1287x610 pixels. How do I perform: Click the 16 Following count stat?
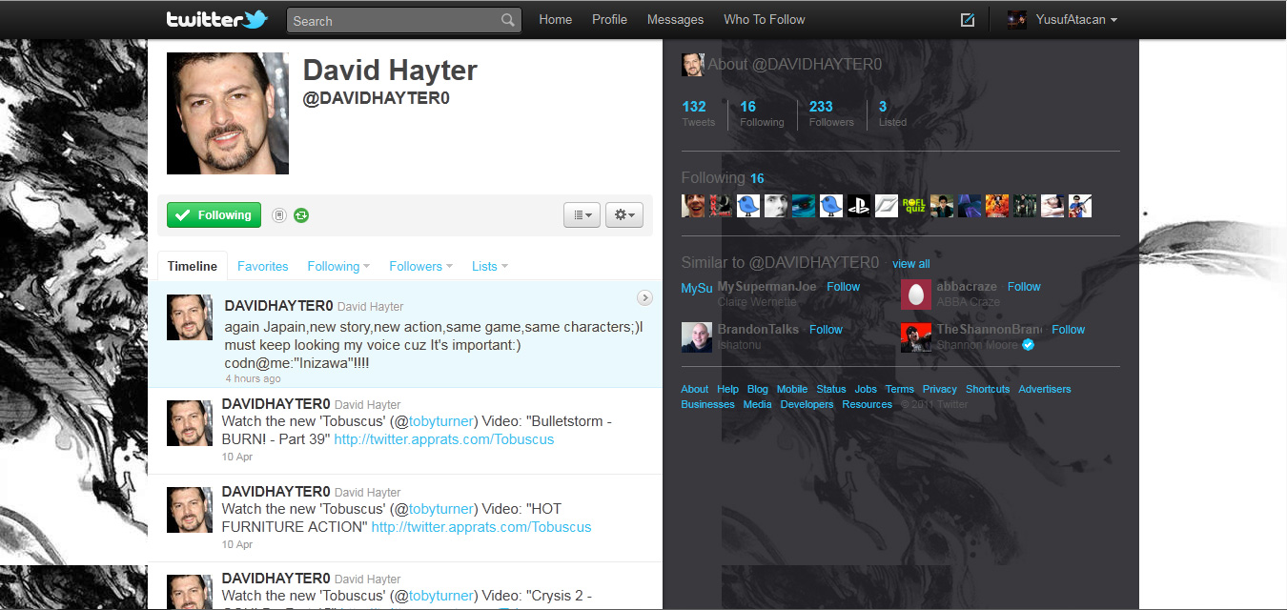(x=762, y=113)
